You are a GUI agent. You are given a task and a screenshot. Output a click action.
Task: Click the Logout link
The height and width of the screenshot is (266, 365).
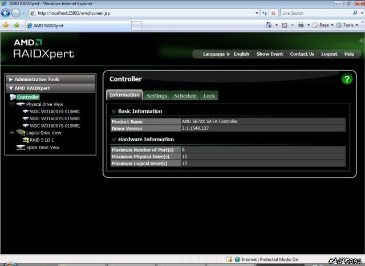[x=329, y=54]
